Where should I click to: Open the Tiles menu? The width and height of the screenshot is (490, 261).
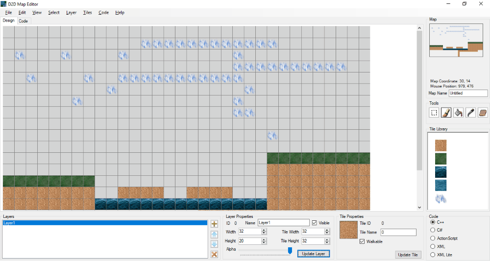point(88,13)
